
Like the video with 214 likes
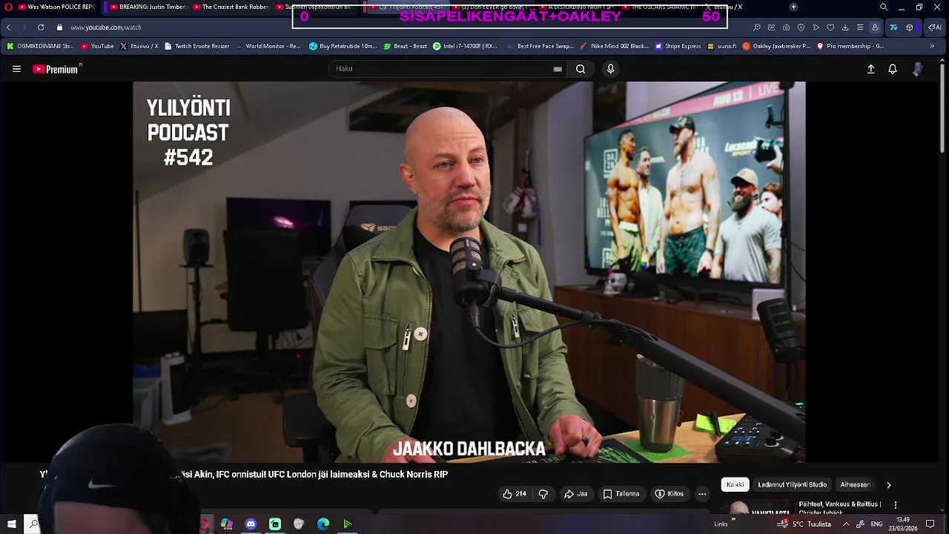(514, 494)
